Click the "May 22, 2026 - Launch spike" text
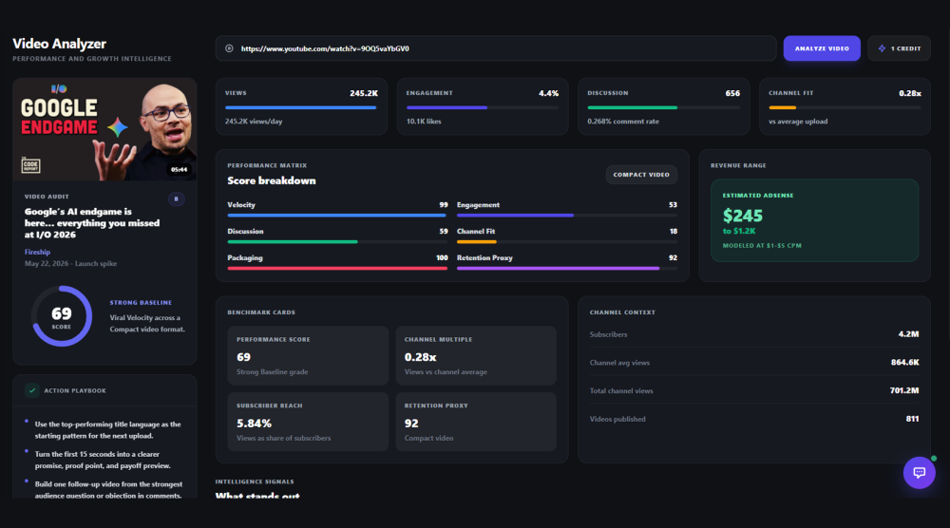This screenshot has height=528, width=950. (71, 263)
